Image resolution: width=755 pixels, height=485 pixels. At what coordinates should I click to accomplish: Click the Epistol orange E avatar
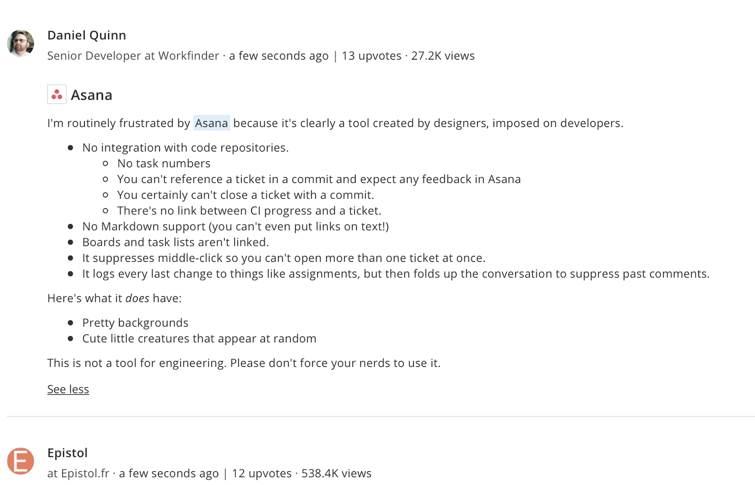tap(20, 461)
